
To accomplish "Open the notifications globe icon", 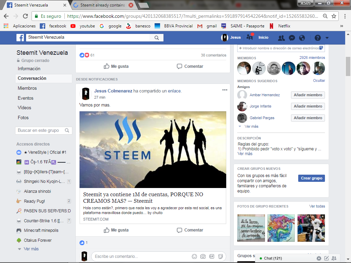I will pyautogui.click(x=302, y=38).
